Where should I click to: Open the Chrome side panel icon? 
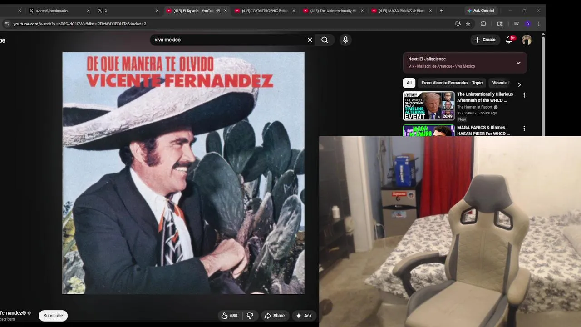500,24
